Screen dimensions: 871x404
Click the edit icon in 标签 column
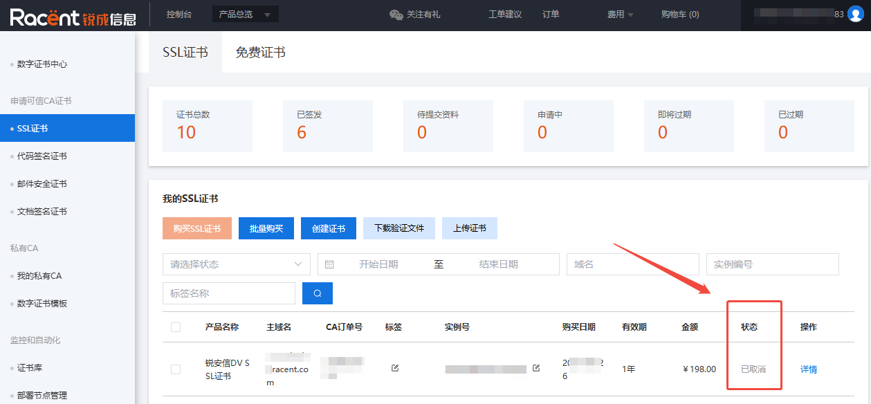pos(395,368)
